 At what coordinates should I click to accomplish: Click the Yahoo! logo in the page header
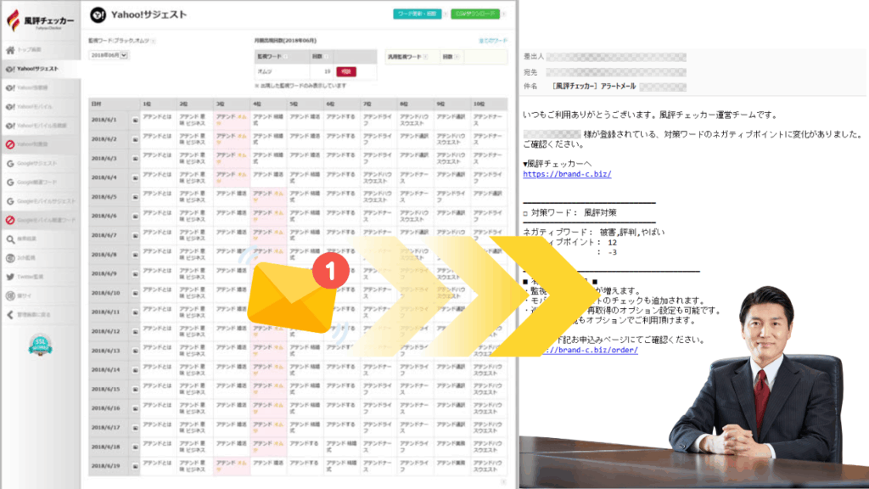tap(98, 14)
